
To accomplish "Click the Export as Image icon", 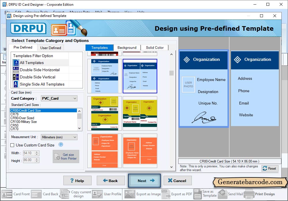I will click(x=130, y=194).
